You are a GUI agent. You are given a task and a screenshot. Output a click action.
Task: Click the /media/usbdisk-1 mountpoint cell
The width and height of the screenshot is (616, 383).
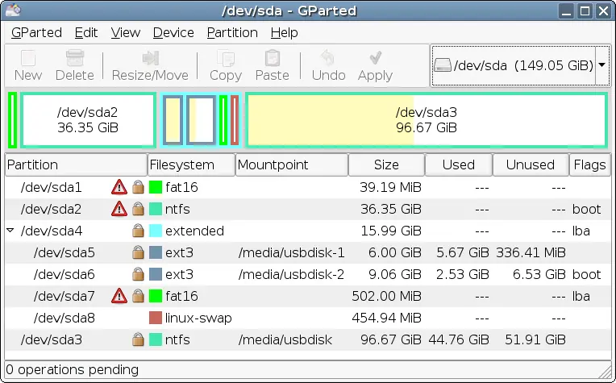(292, 252)
